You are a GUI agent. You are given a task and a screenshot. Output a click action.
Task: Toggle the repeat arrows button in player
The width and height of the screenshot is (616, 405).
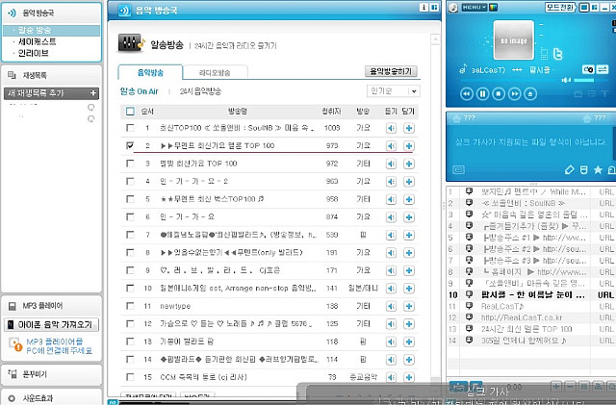tap(602, 69)
